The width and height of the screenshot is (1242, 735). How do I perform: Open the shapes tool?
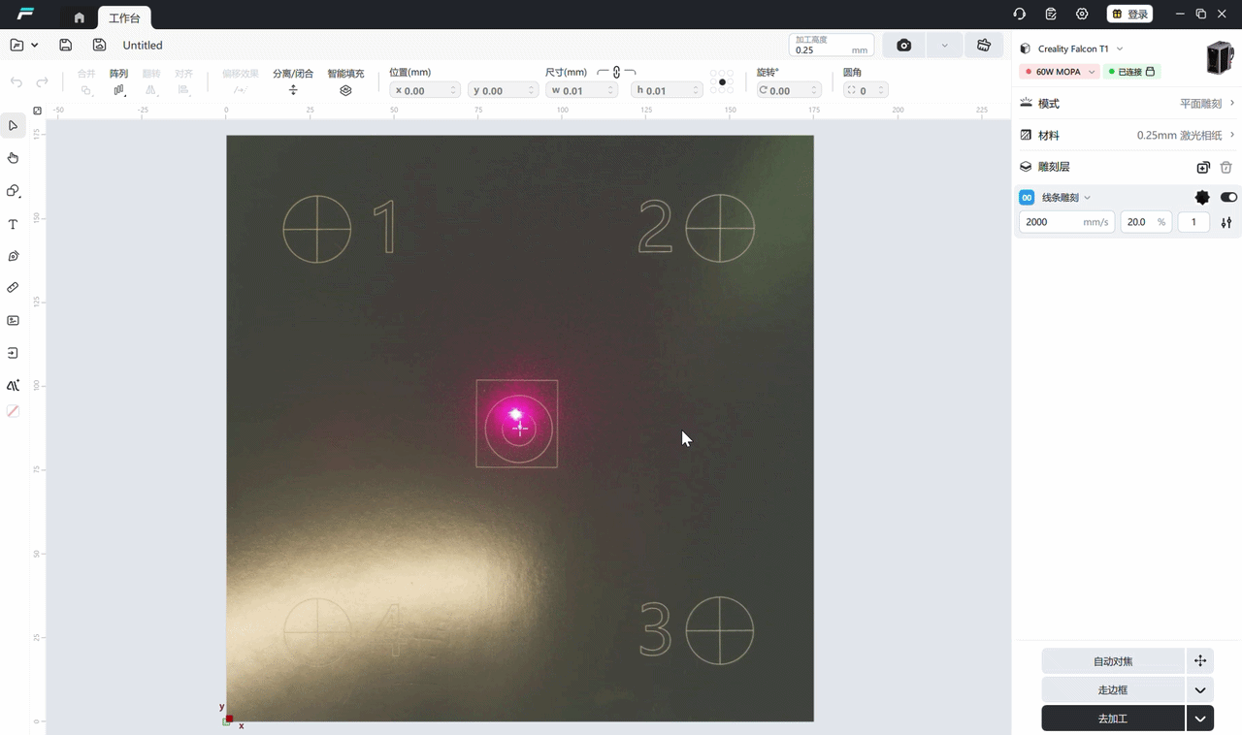coord(14,191)
